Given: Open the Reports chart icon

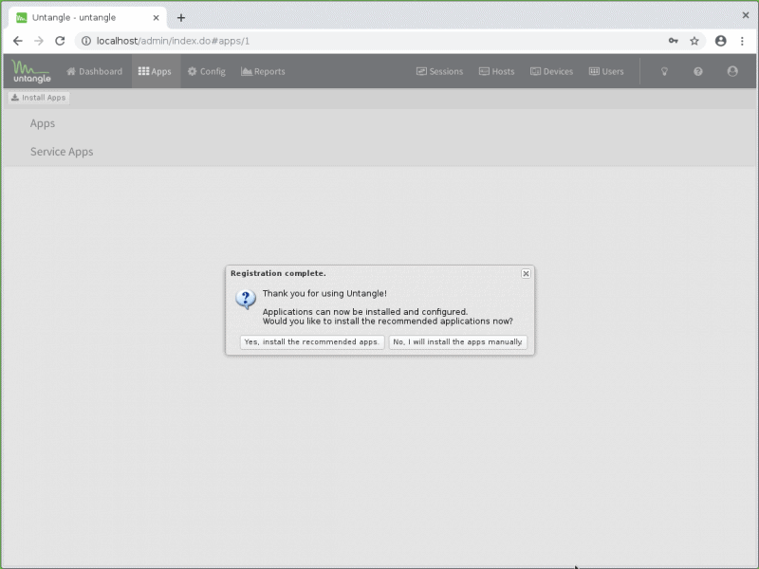Looking at the screenshot, I should [x=263, y=70].
